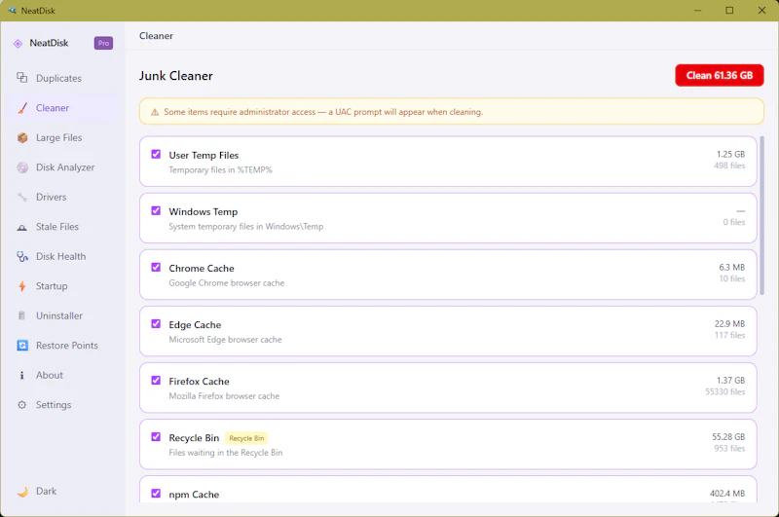Screen dimensions: 779x517
Task: Click the Large Files box icon
Action: click(21, 137)
